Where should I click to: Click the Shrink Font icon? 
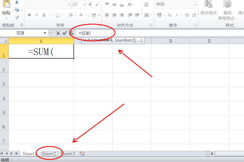pos(97,4)
